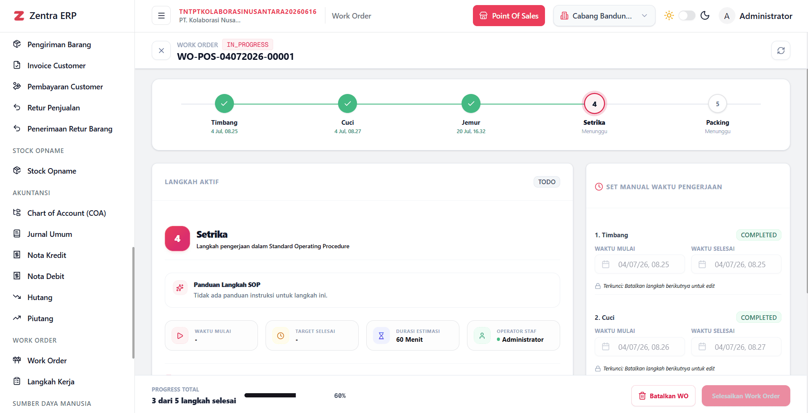This screenshot has width=808, height=413.
Task: Click Timbang Waktu Mulai date field
Action: pyautogui.click(x=639, y=264)
